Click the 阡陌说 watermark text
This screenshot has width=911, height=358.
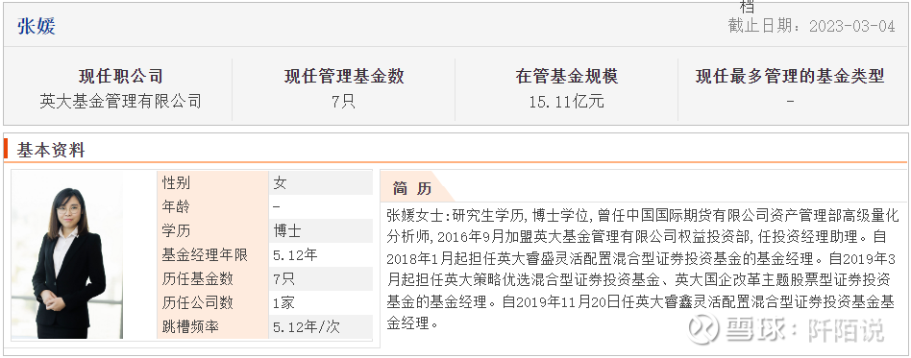point(846,329)
